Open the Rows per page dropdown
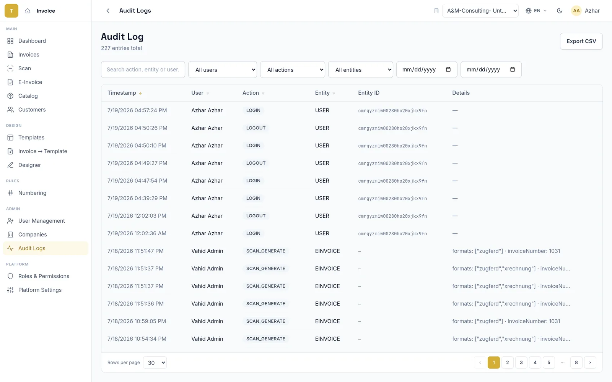The height and width of the screenshot is (382, 612). pyautogui.click(x=155, y=363)
